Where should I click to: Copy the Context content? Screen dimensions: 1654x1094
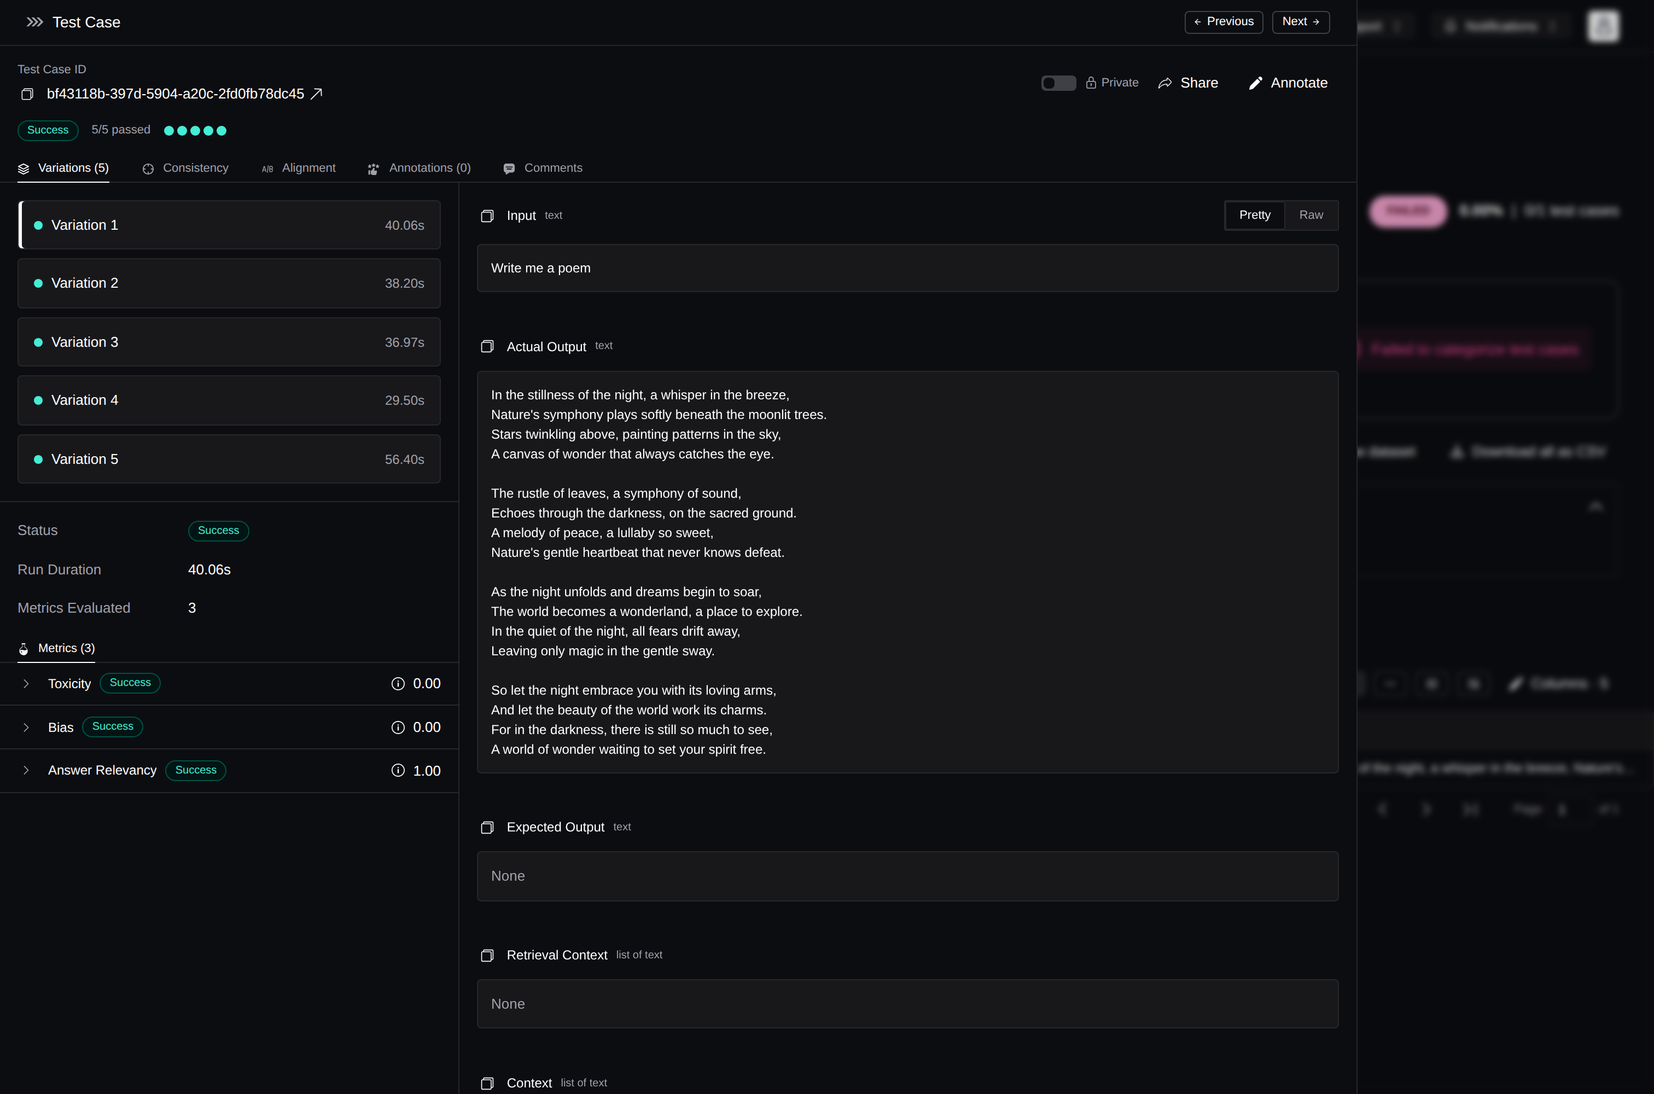[487, 1084]
